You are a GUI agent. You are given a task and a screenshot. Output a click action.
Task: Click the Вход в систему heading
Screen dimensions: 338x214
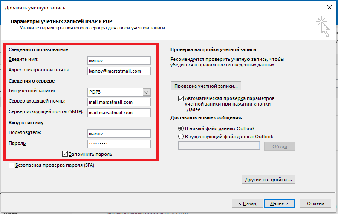click(x=26, y=123)
